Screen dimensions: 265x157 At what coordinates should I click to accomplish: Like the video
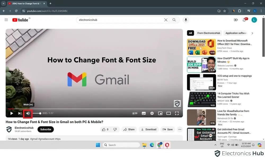click(105, 129)
